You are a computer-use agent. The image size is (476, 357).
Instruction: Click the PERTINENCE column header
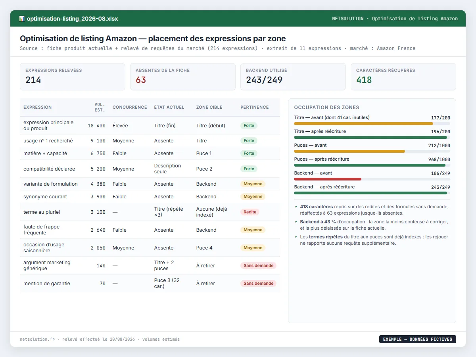[254, 107]
